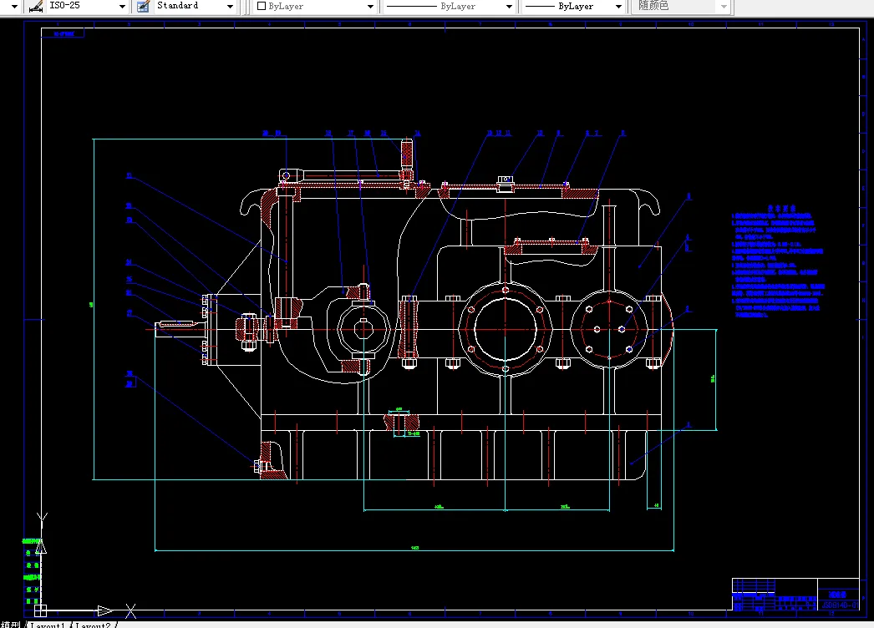Open the 随颜色 plot style dropdown
Image resolution: width=874 pixels, height=628 pixels.
679,6
